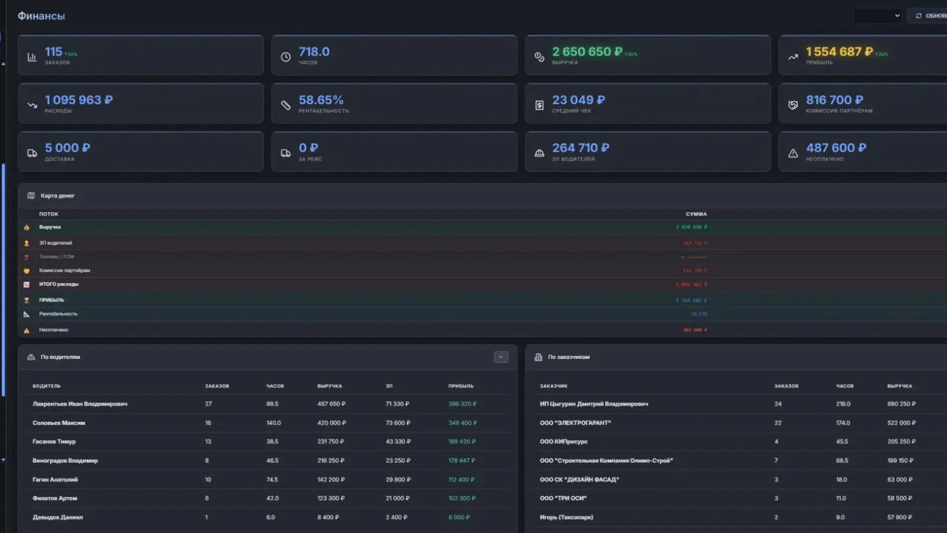
Task: Click the car icon in ЗП водителей card
Action: (539, 153)
